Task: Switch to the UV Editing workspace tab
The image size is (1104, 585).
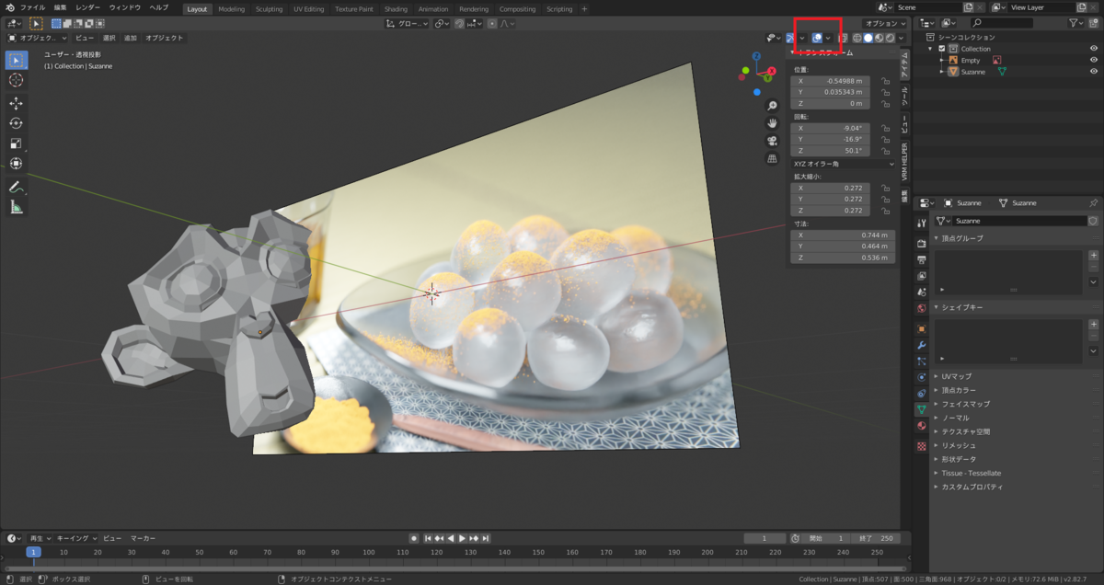Action: 309,8
